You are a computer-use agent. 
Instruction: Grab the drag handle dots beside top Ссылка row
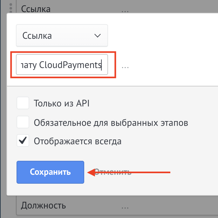pyautogui.click(x=11, y=7)
